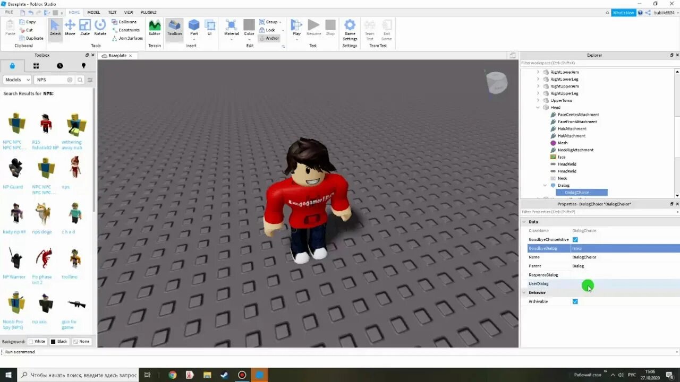Viewport: 680px width, 382px height.
Task: Select the HairAttachment explorer item
Action: coord(572,129)
